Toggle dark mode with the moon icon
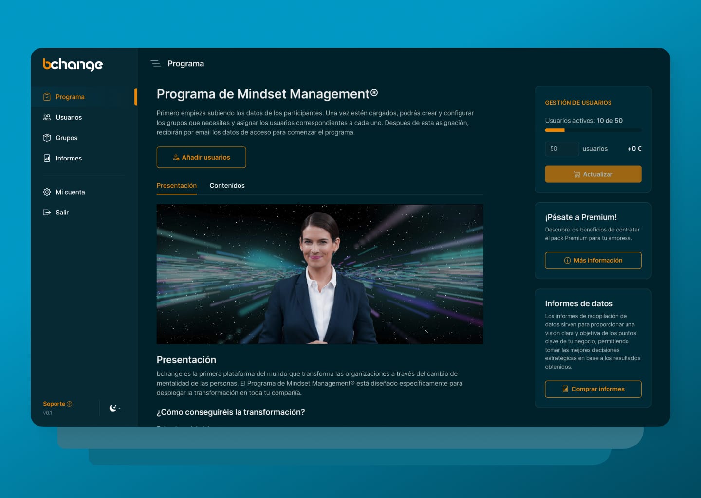 (x=113, y=408)
